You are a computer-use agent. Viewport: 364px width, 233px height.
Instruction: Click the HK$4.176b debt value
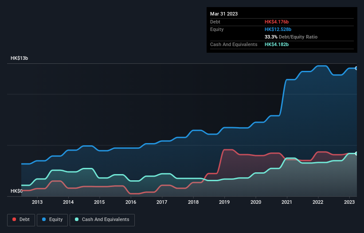tap(277, 22)
